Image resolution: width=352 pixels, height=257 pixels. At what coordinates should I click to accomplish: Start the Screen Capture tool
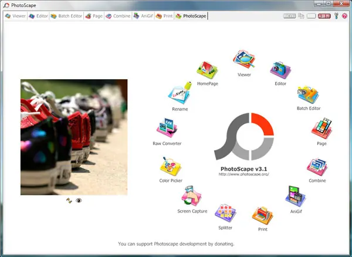point(191,196)
